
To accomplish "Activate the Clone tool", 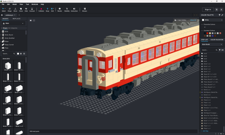I will click(21, 10).
